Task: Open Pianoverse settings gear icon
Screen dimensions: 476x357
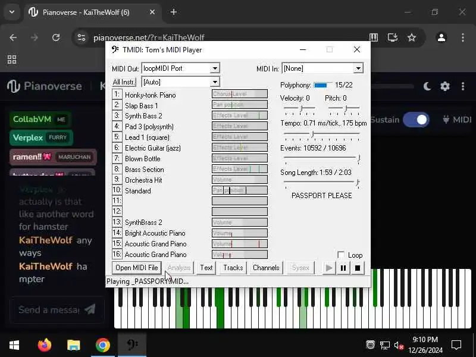Action: click(x=444, y=86)
